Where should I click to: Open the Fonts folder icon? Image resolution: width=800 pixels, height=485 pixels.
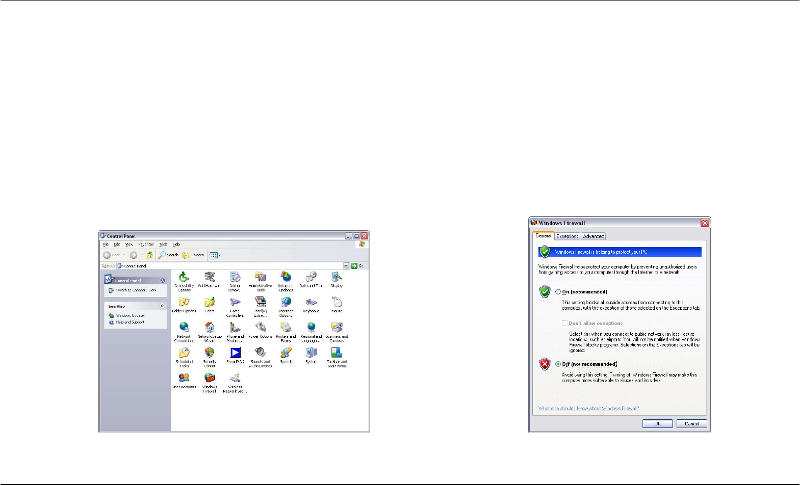click(210, 305)
